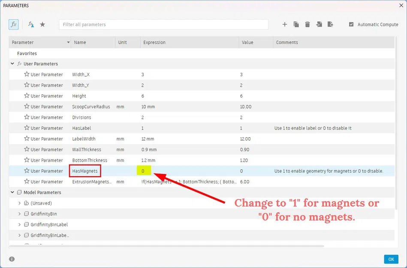Click the HasMagnets comment text
407x268 pixels.
329,171
